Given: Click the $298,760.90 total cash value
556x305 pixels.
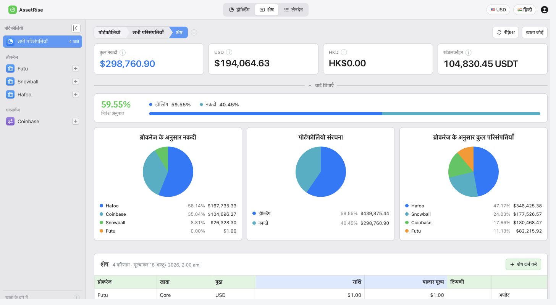Looking at the screenshot, I should click(x=128, y=64).
